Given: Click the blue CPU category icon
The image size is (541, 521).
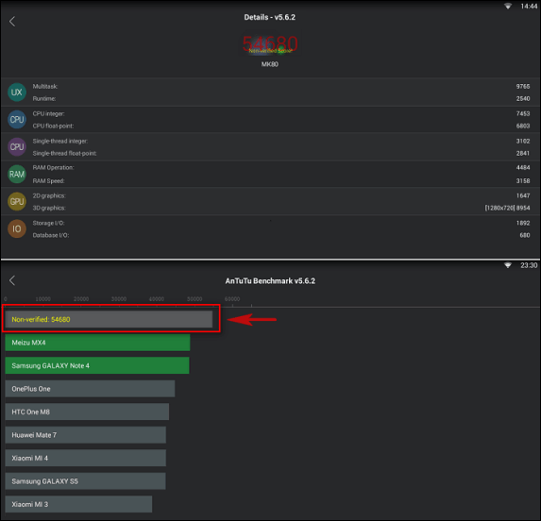Looking at the screenshot, I should click(x=17, y=119).
